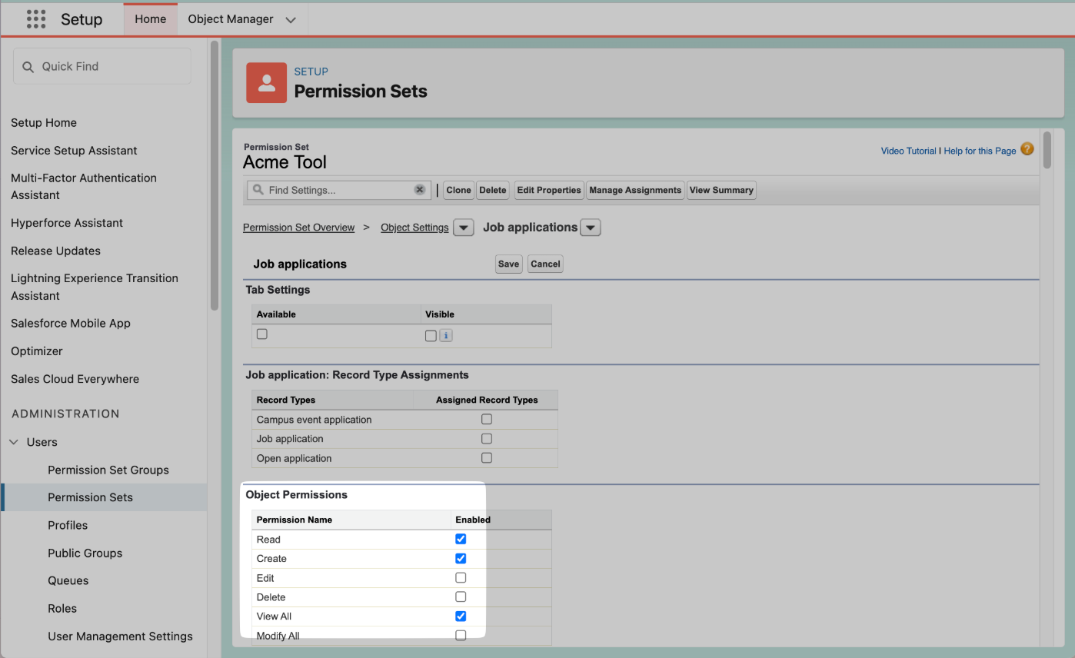Check the Job application record type

coord(487,439)
